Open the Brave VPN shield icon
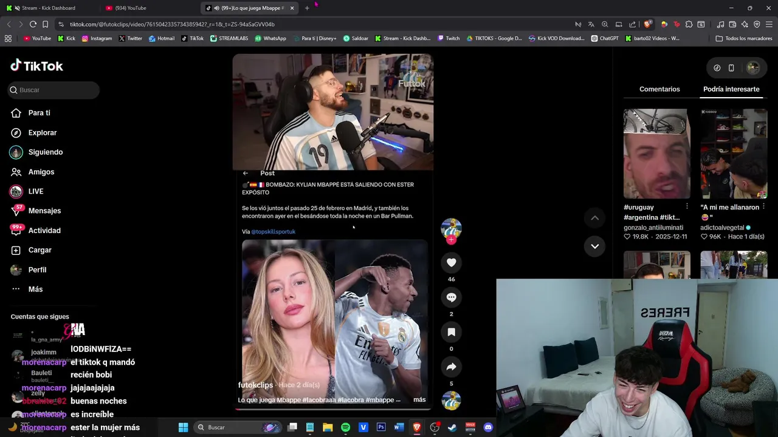778x437 pixels. coord(757,24)
